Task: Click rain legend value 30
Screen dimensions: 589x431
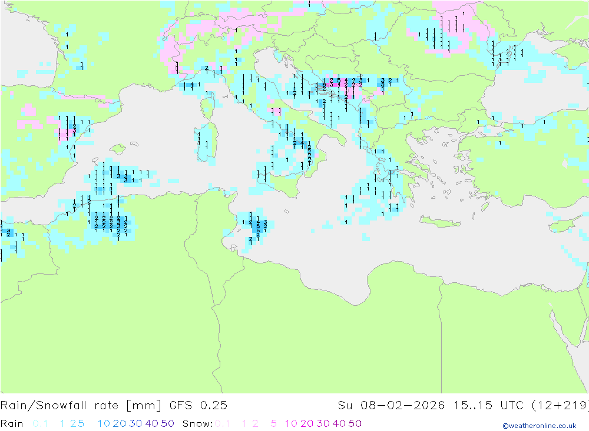Action: tap(135, 423)
